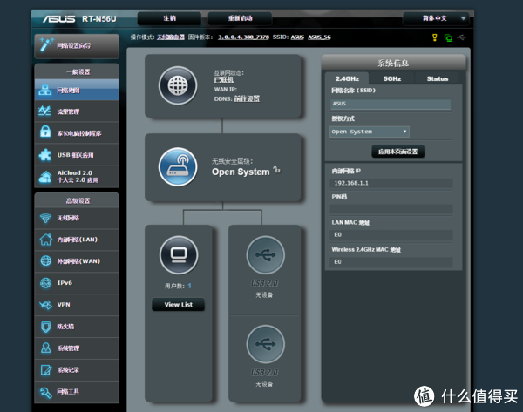Open LAN settings house icon
Viewport: 523px width, 412px height.
click(x=45, y=240)
